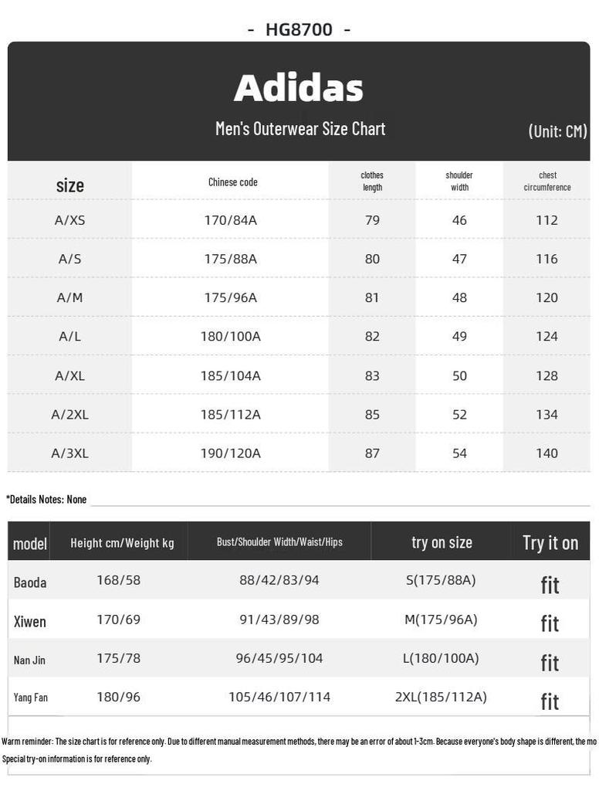Click the Details Notes: None text
This screenshot has height=791, width=599.
click(x=46, y=500)
